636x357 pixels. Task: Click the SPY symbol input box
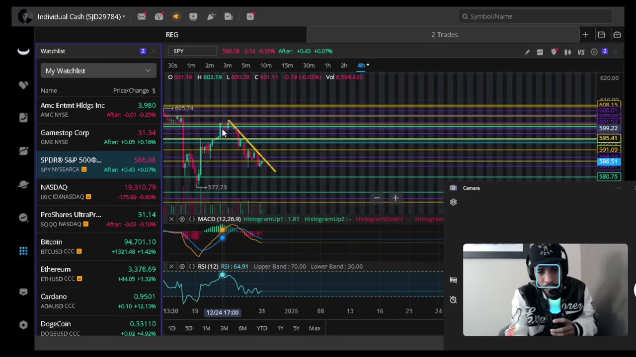click(x=192, y=51)
